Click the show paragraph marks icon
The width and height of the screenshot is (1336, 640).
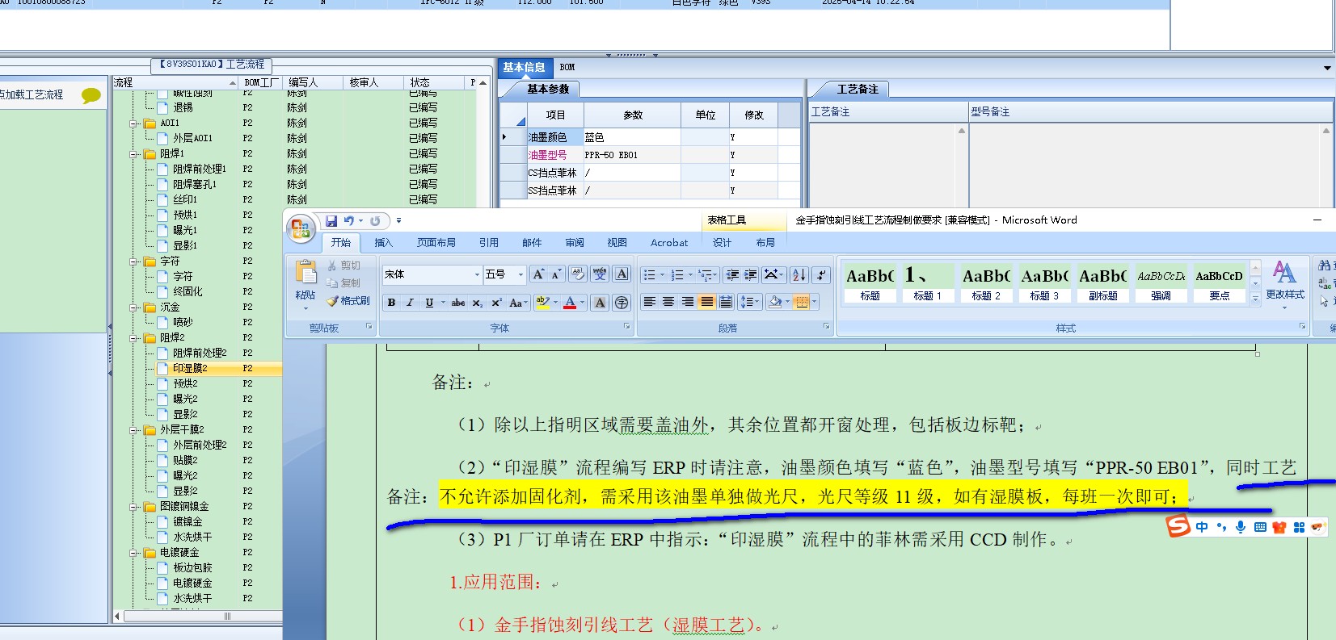[821, 275]
